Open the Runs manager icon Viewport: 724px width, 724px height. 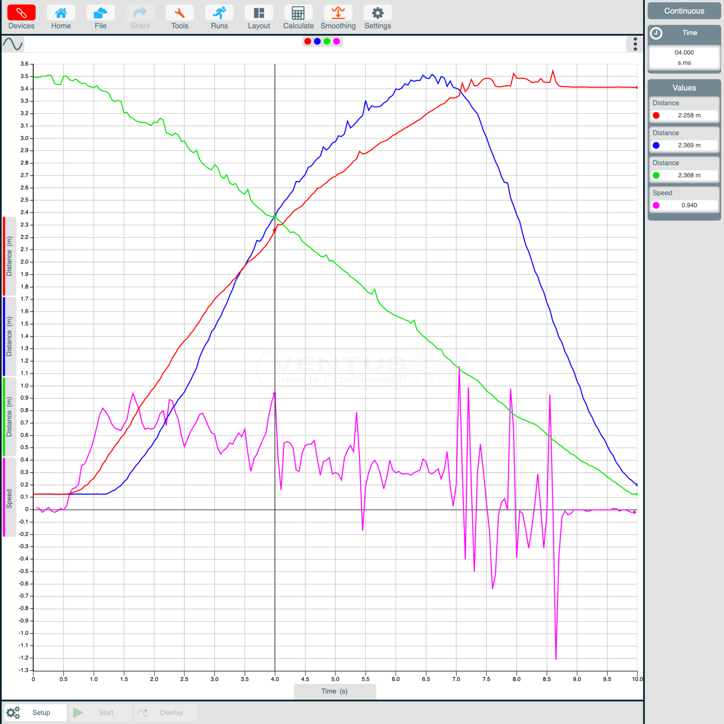coord(219,13)
